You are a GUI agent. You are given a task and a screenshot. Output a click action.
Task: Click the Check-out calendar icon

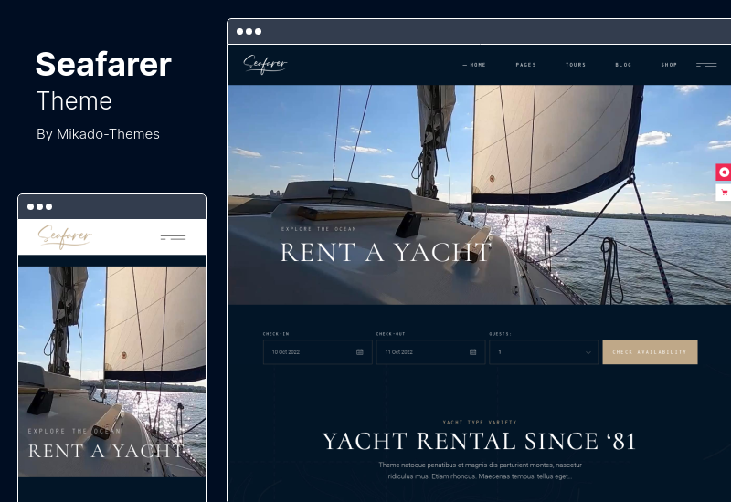point(472,352)
